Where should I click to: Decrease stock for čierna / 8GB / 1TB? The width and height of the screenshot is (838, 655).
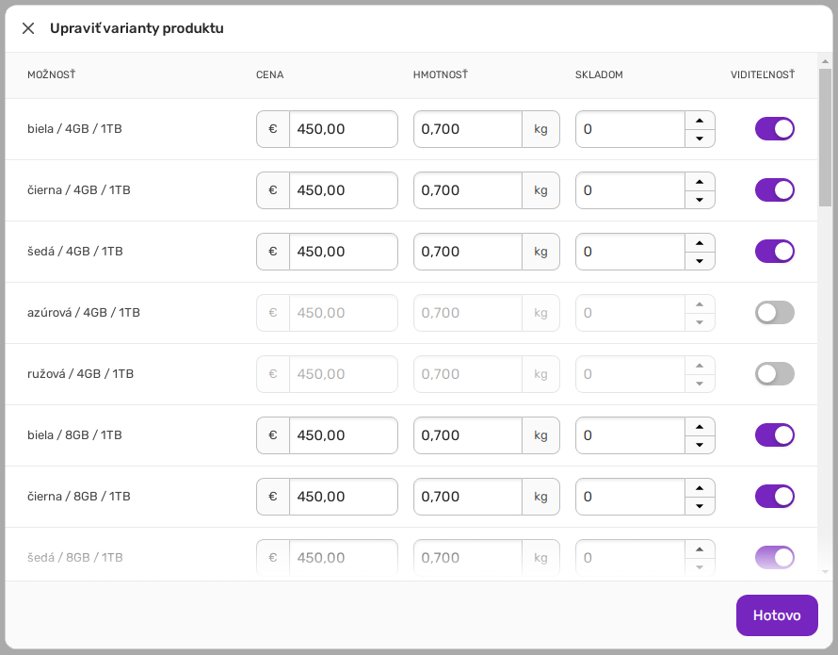[700, 506]
